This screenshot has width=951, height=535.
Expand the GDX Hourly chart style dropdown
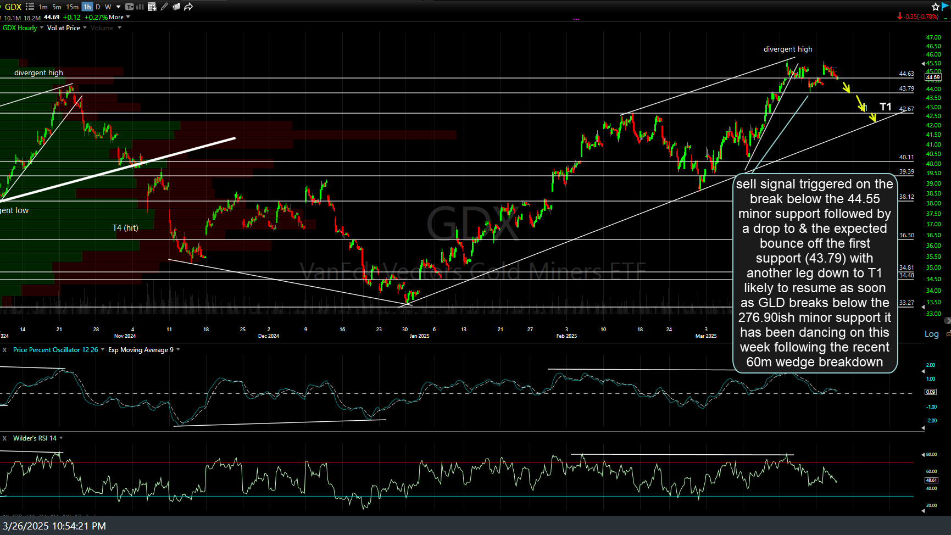[x=41, y=27]
